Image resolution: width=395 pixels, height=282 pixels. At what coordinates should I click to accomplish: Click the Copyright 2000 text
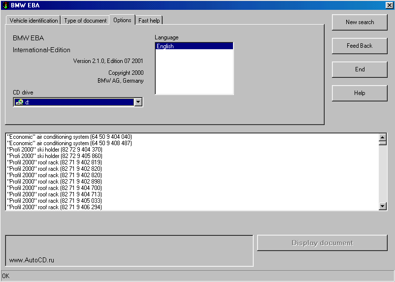[126, 73]
